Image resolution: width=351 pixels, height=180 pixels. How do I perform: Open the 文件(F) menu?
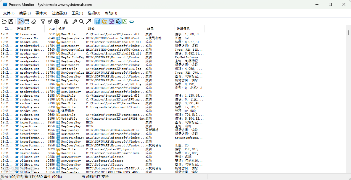click(x=9, y=13)
